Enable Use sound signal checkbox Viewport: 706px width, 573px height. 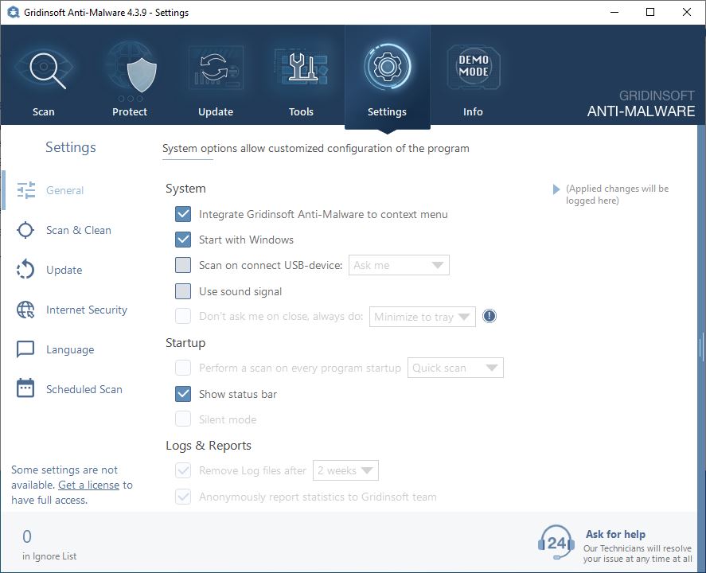point(183,291)
